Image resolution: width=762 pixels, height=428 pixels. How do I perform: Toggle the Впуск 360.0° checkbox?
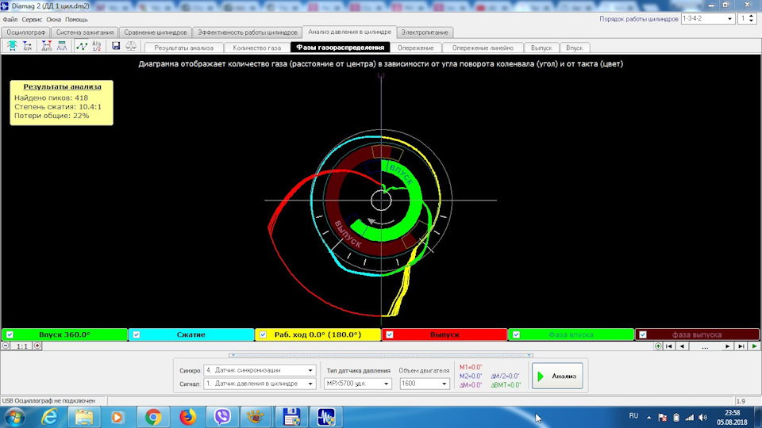click(10, 334)
